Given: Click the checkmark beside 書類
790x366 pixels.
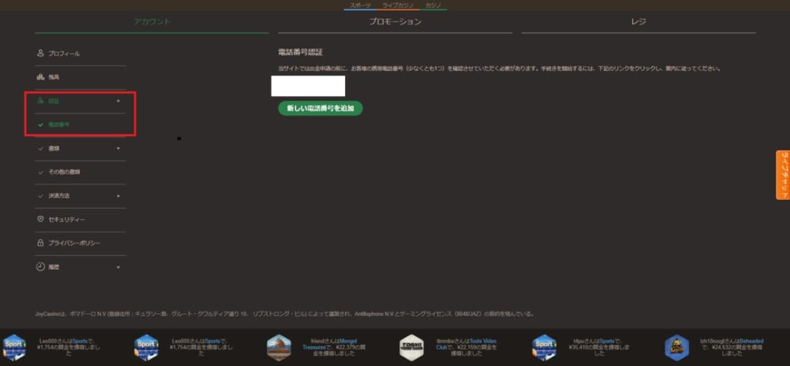Looking at the screenshot, I should pyautogui.click(x=41, y=149).
